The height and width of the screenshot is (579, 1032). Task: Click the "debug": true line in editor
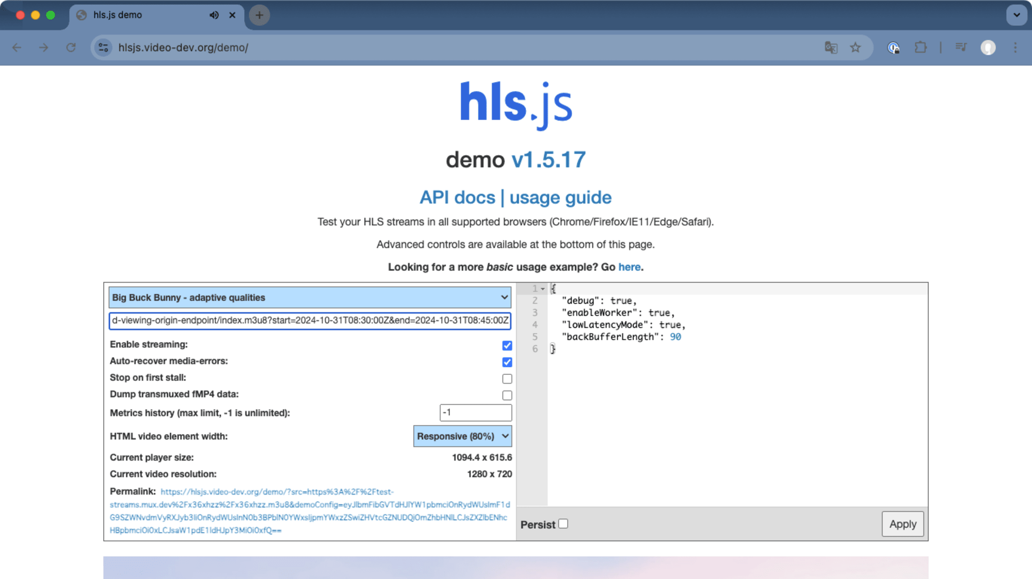pyautogui.click(x=599, y=301)
